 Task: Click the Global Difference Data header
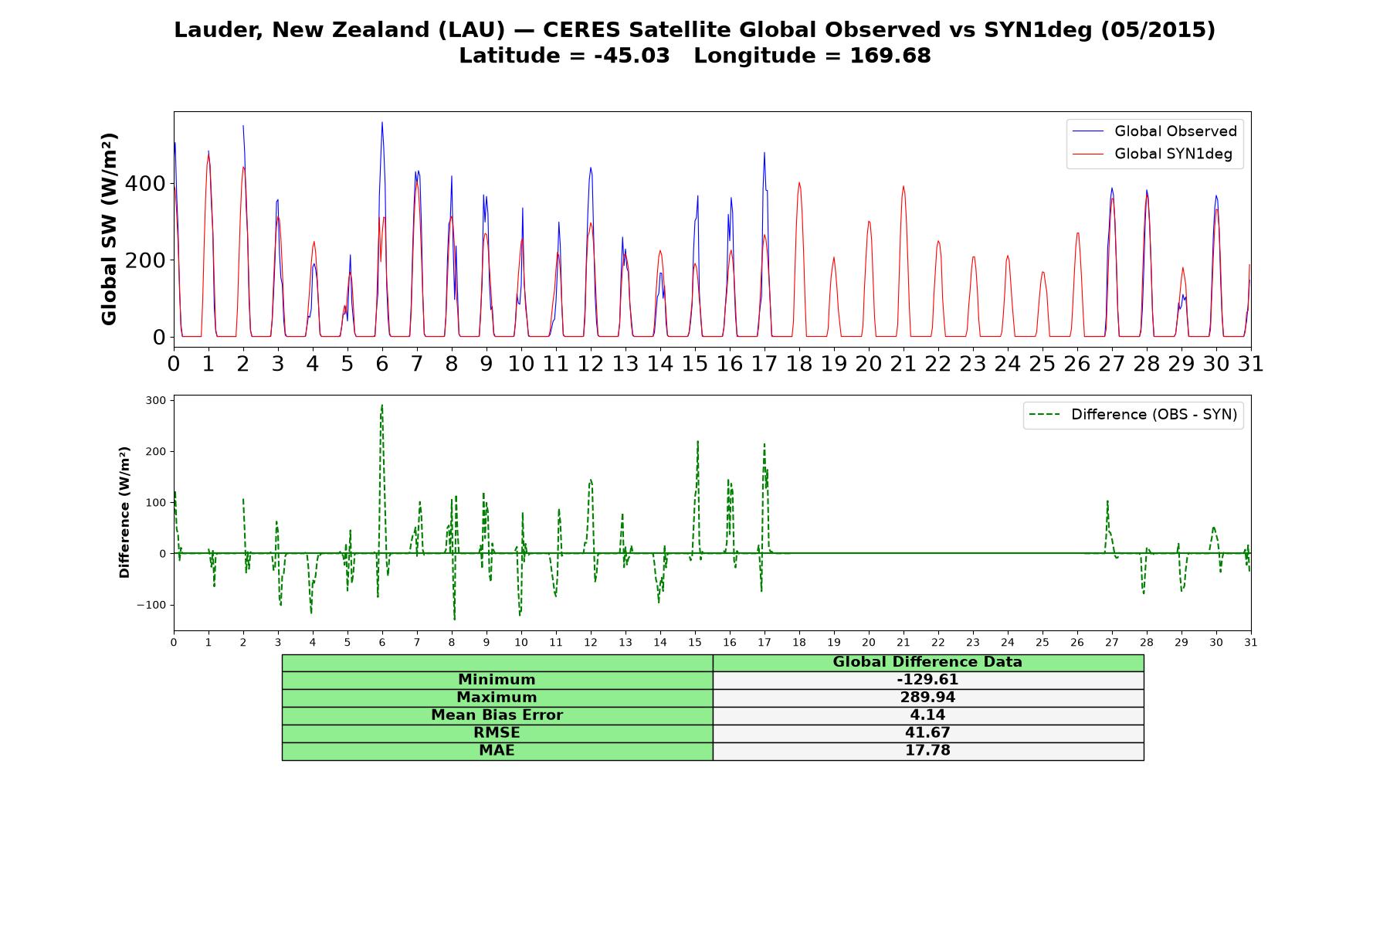[x=927, y=662]
